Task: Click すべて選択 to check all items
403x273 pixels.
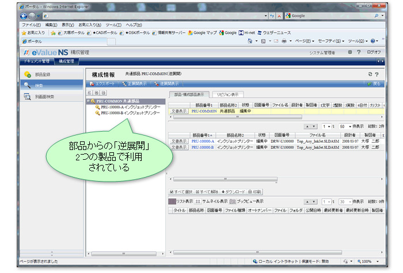Action: coord(182,191)
